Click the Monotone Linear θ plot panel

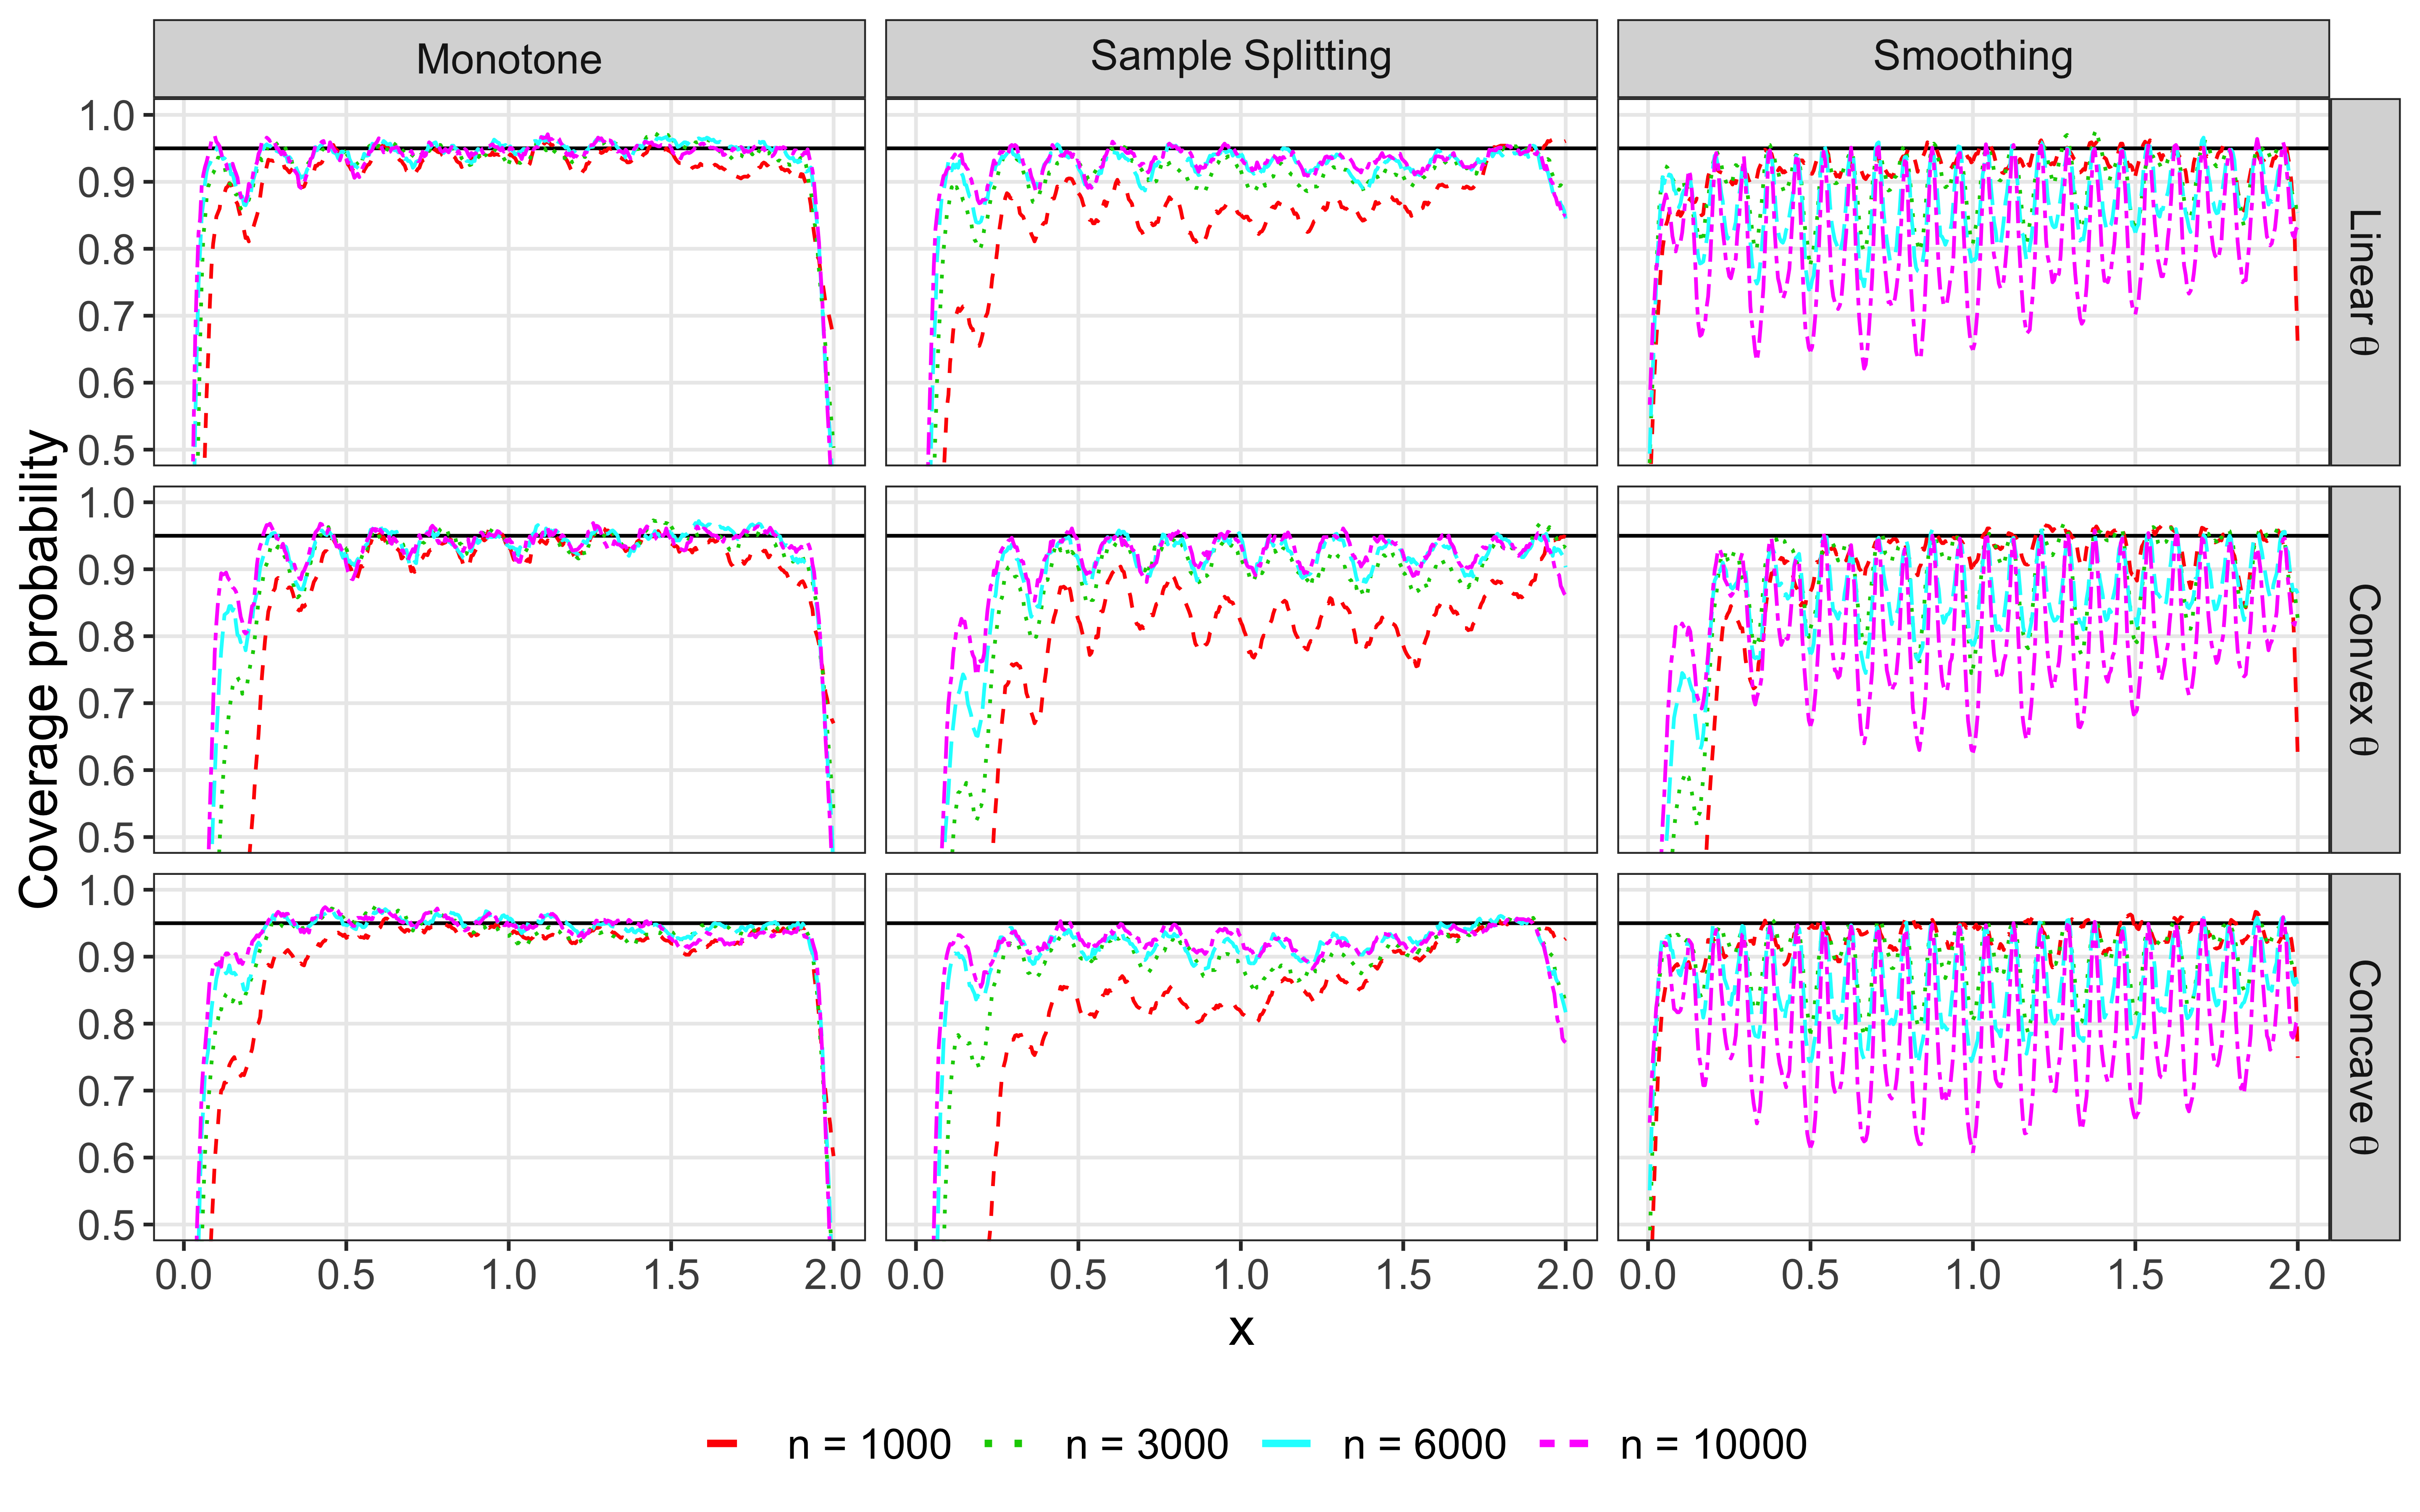[509, 282]
